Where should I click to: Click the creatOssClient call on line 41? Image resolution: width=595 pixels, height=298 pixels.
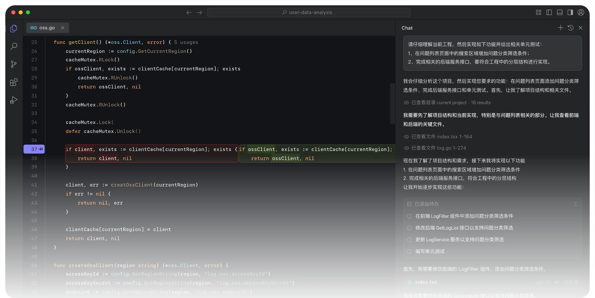pos(132,185)
